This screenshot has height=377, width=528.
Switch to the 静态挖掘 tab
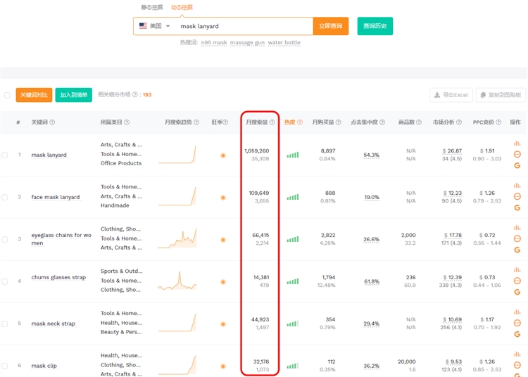pyautogui.click(x=151, y=7)
